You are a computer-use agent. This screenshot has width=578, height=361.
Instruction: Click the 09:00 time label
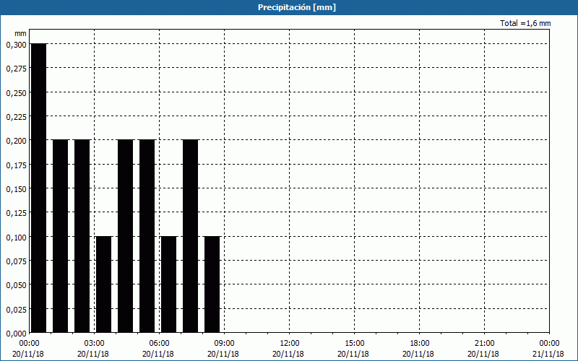[224, 344]
